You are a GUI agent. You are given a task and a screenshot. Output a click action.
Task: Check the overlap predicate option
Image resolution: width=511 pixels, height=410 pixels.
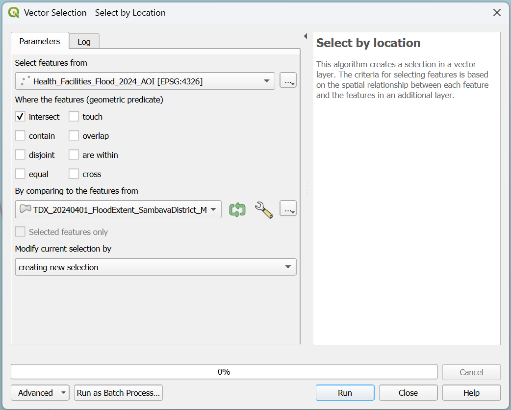(x=74, y=136)
